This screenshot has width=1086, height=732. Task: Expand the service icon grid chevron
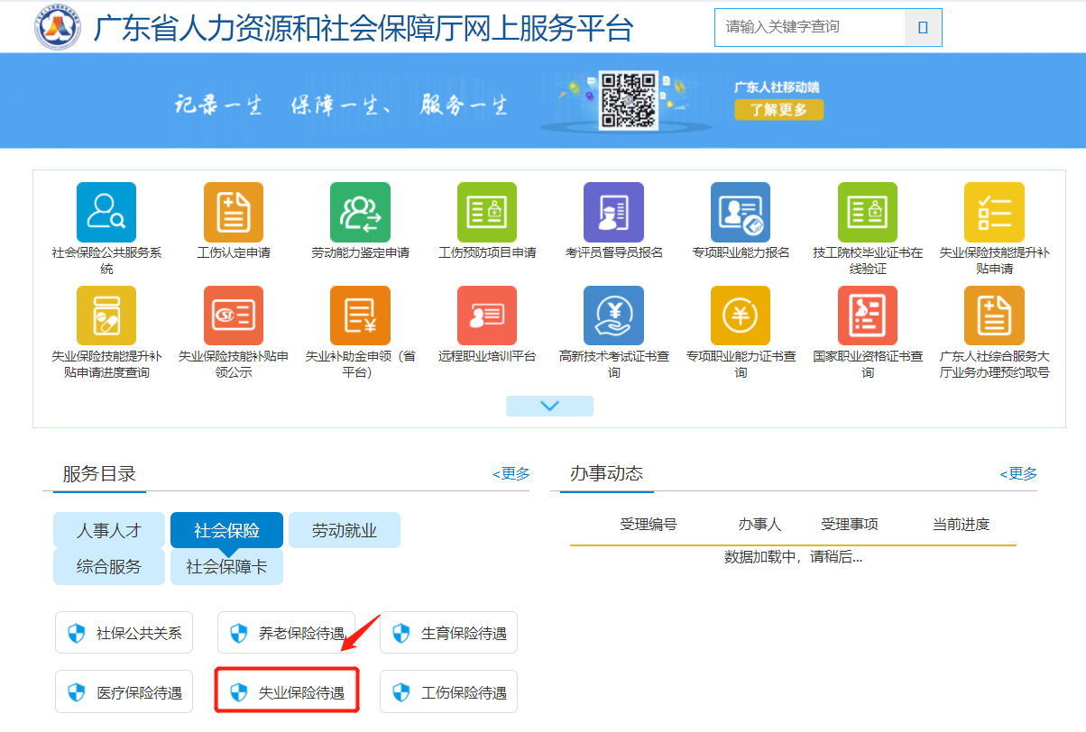(x=549, y=406)
